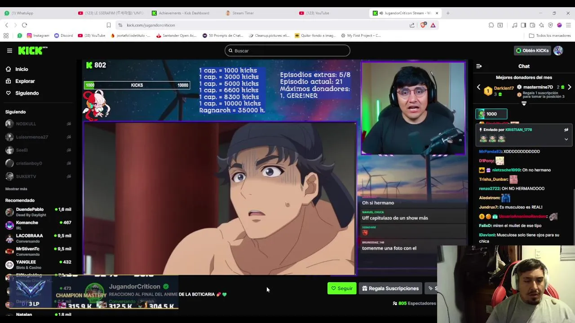Open a new browser tab
The image size is (575, 323).
point(448,13)
